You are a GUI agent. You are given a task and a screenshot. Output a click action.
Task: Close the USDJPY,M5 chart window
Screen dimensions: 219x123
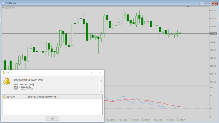coord(214,3)
